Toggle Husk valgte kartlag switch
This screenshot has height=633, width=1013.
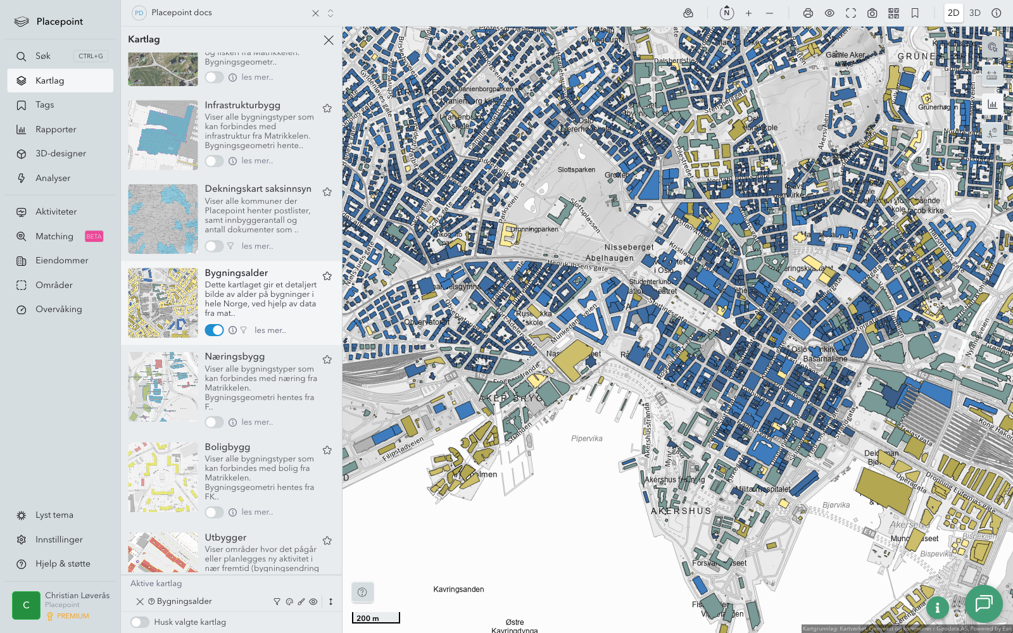(x=140, y=622)
